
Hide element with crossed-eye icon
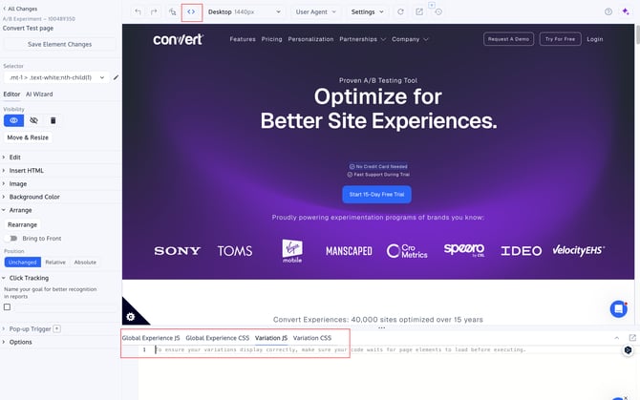click(33, 120)
